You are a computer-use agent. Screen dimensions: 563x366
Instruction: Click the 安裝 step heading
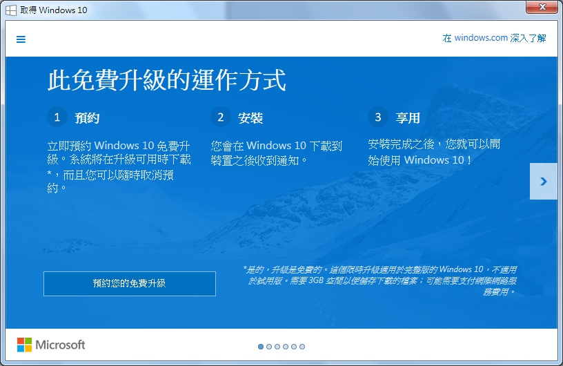coord(250,118)
